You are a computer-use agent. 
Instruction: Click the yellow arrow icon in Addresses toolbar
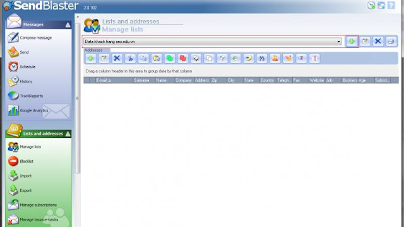point(248,59)
